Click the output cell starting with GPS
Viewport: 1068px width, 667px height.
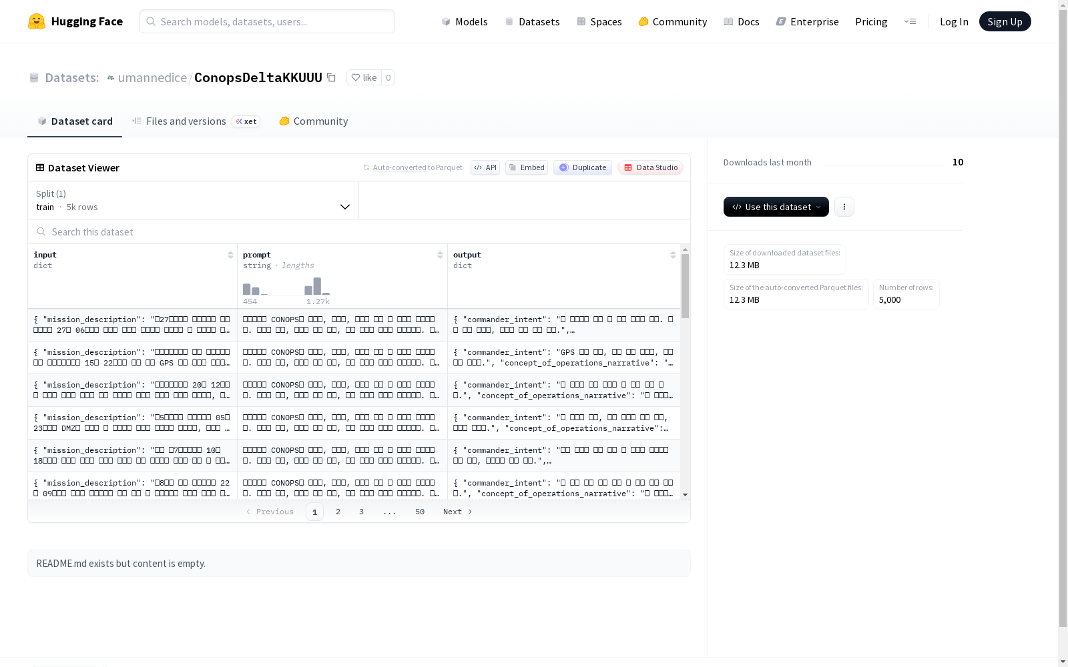click(x=564, y=358)
